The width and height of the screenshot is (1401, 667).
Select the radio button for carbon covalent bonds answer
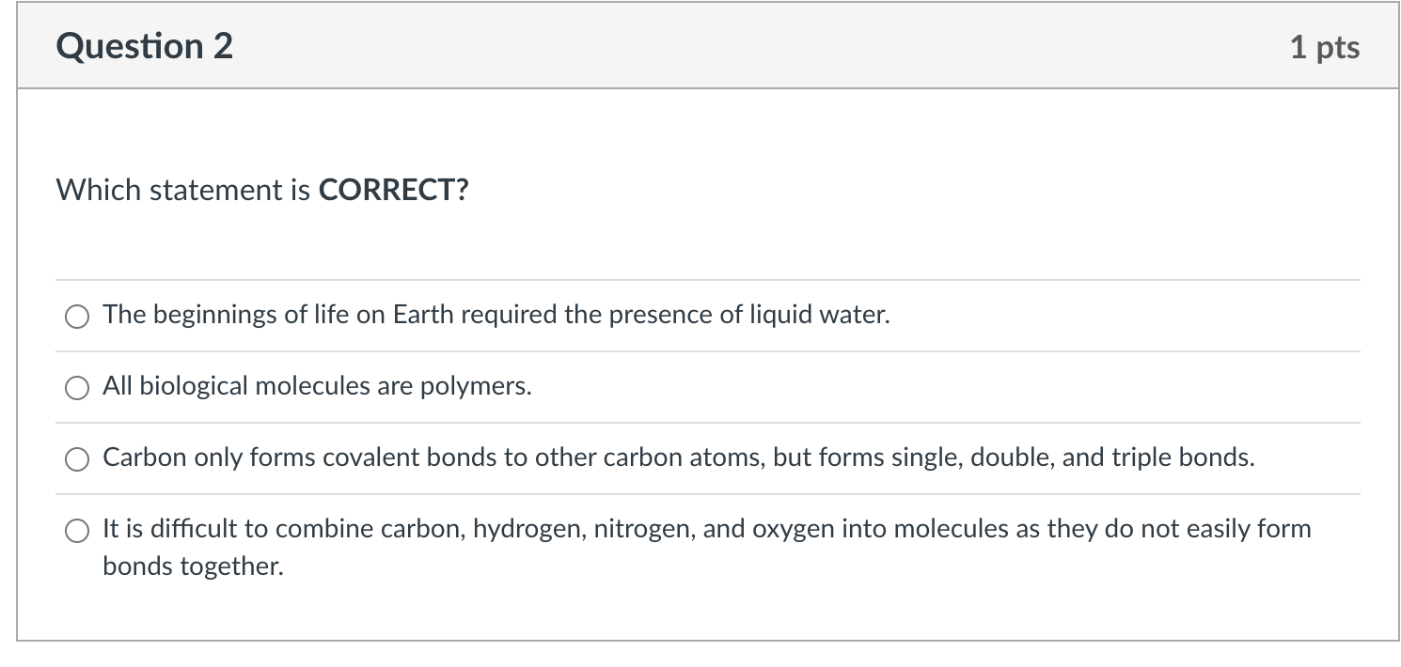tap(76, 459)
